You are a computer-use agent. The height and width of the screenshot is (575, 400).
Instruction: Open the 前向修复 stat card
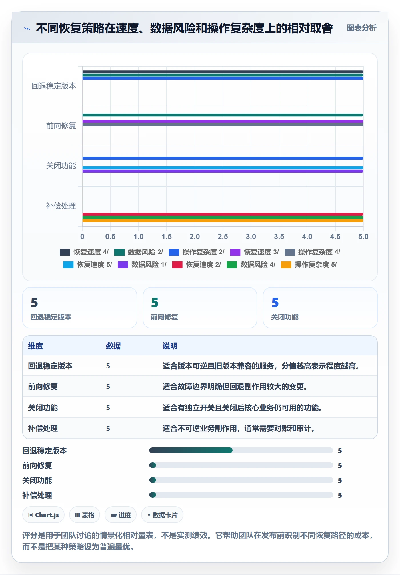(x=200, y=308)
